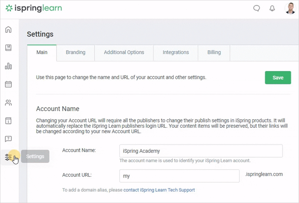Click the iSpring Learn logo
Viewport: 299px width, 203px height.
[34, 8]
